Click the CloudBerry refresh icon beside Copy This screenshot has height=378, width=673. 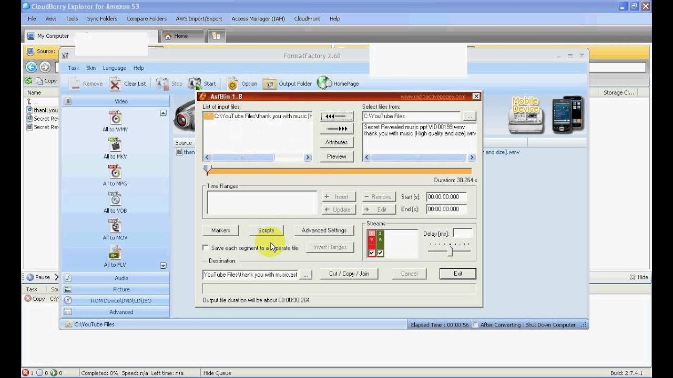coord(28,80)
